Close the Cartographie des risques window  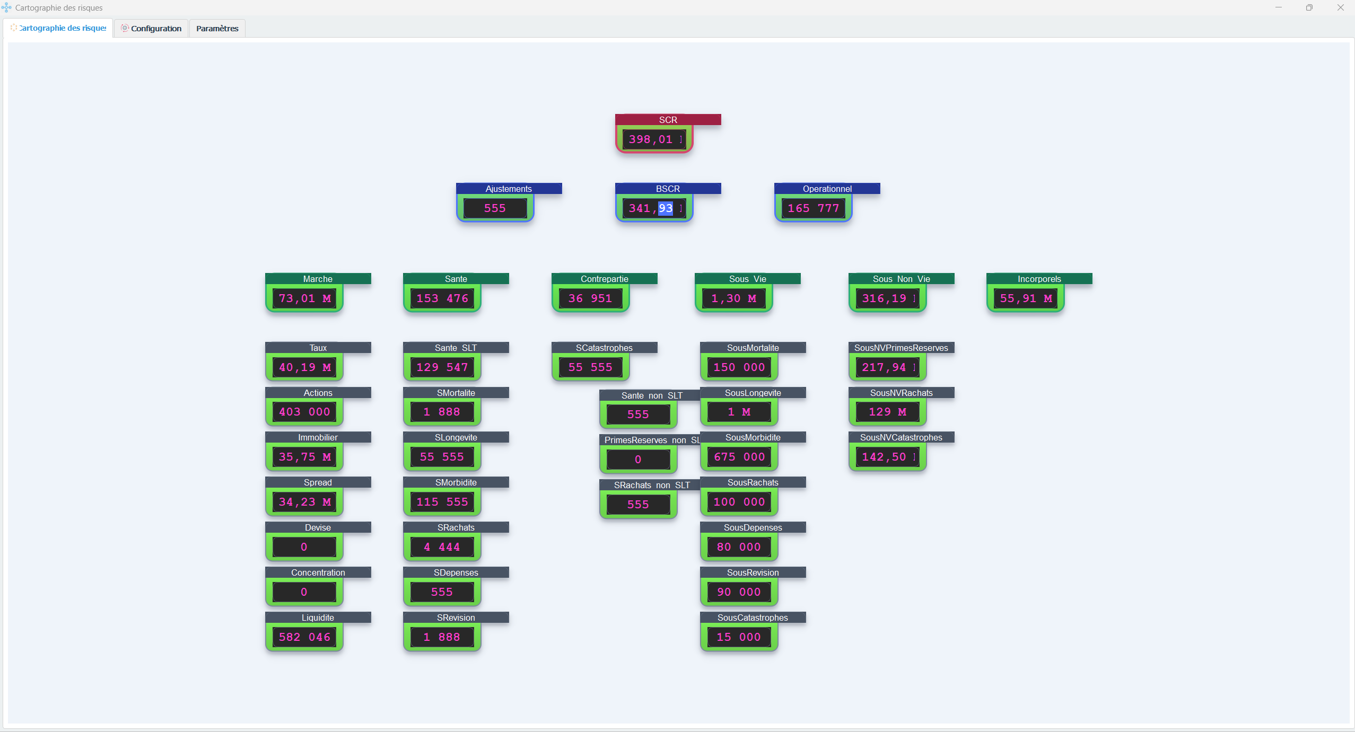pos(1340,7)
